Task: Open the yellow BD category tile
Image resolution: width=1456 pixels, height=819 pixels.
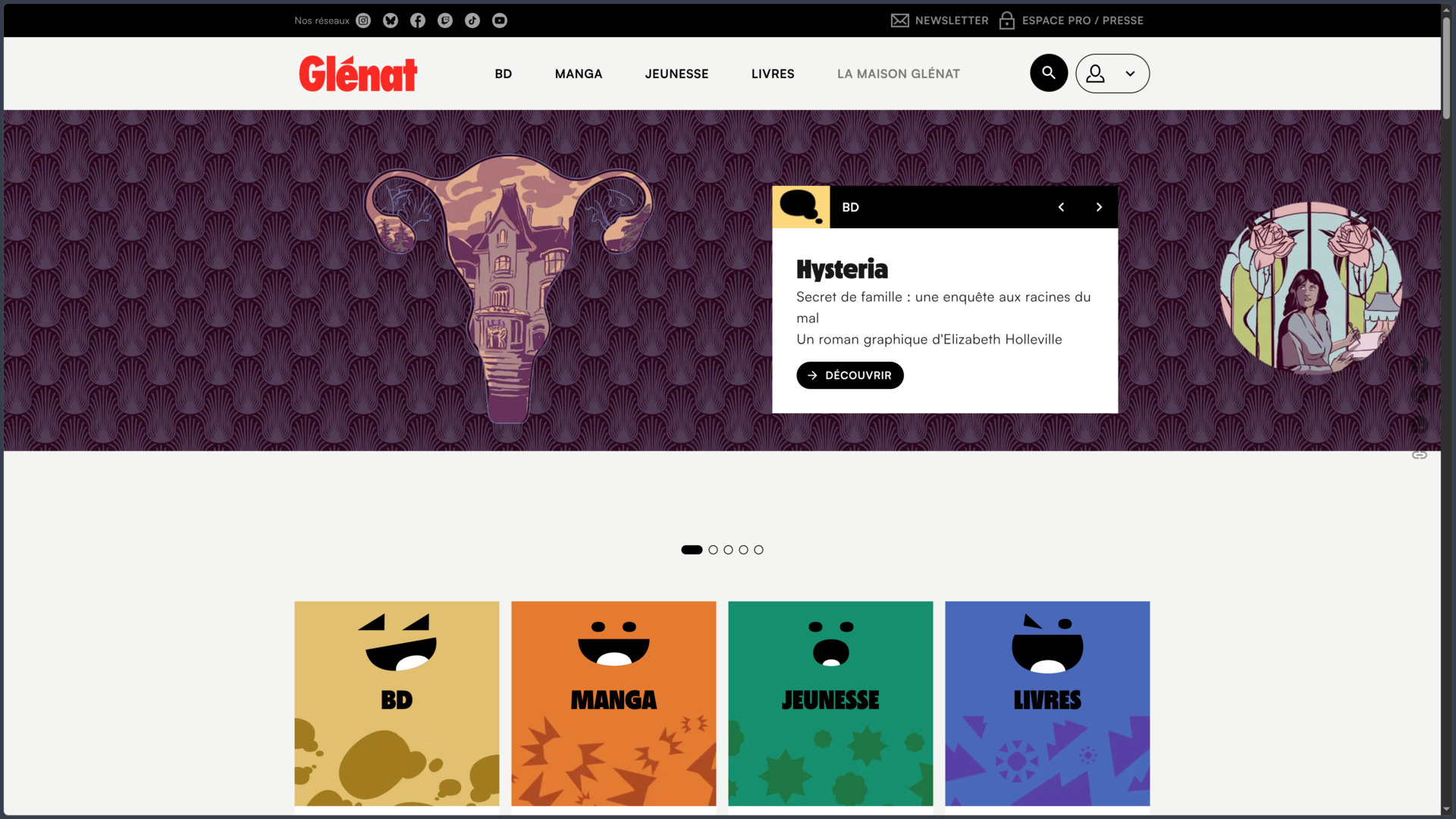Action: tap(397, 704)
